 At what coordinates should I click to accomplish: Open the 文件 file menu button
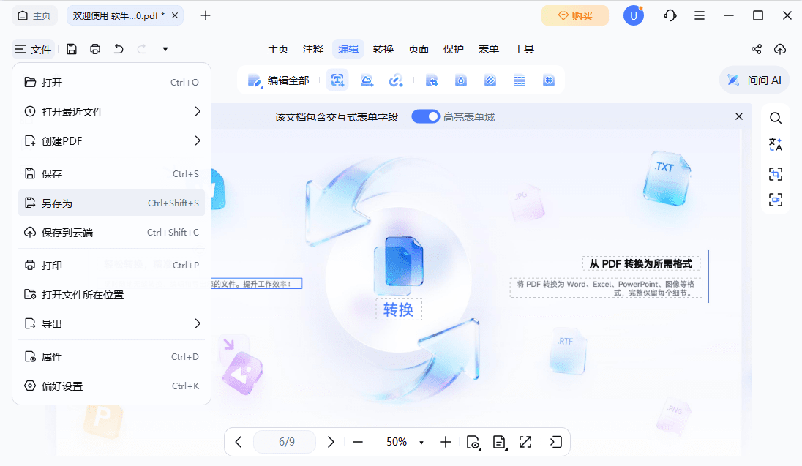point(33,49)
